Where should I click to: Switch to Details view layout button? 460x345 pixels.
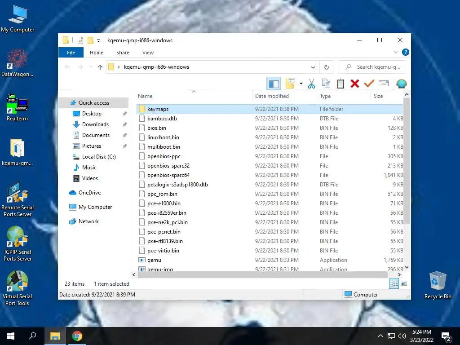tap(394, 283)
